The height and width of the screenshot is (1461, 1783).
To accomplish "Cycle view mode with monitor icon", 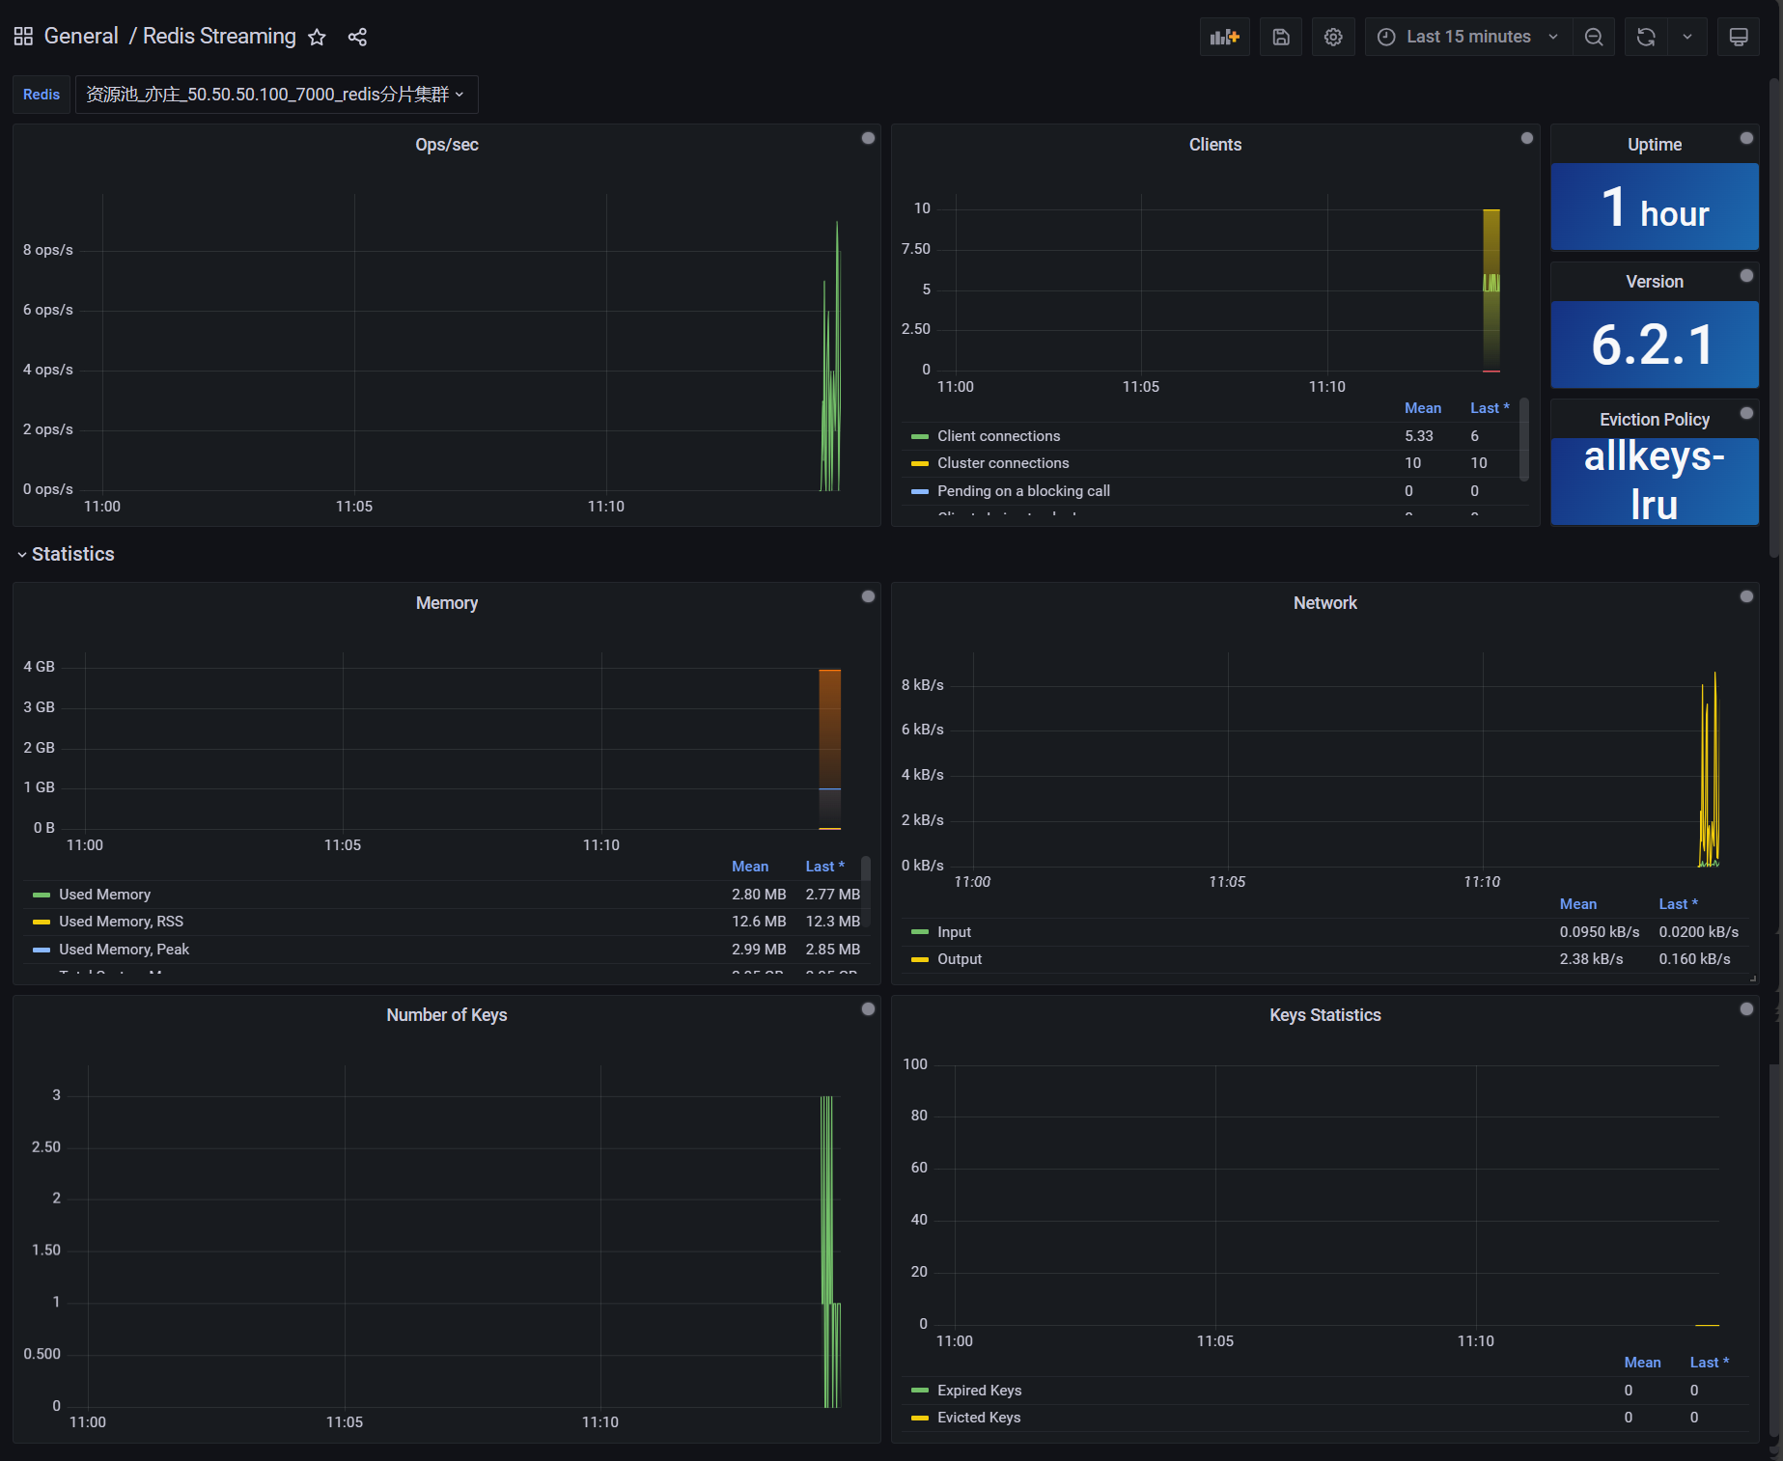I will pos(1739,37).
